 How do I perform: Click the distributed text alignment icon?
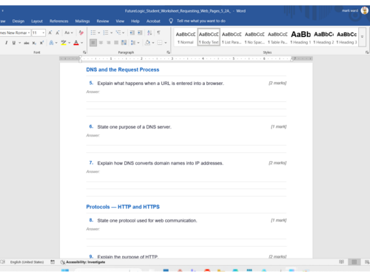[x=124, y=43]
